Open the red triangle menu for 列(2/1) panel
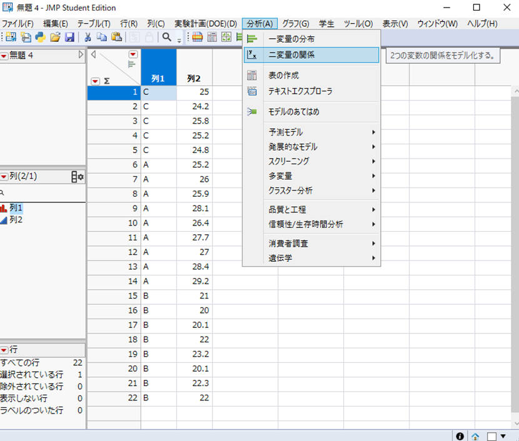This screenshot has height=441, width=519. (x=4, y=177)
